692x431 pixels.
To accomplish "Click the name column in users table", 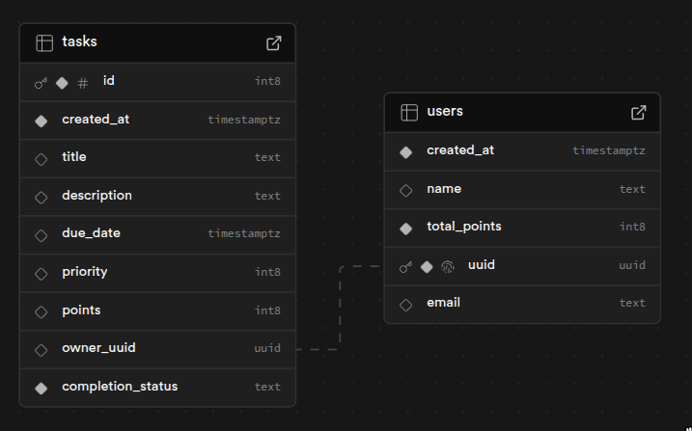I will (444, 189).
